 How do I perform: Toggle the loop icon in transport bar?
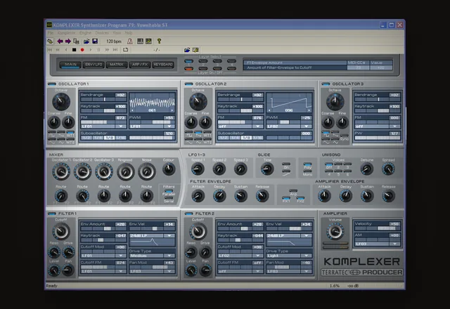(126, 50)
